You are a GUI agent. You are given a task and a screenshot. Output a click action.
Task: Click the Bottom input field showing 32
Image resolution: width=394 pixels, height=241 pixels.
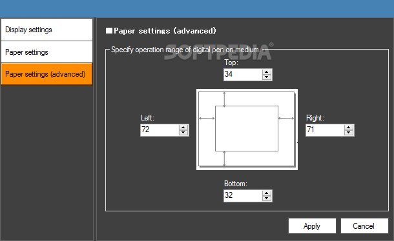point(243,196)
